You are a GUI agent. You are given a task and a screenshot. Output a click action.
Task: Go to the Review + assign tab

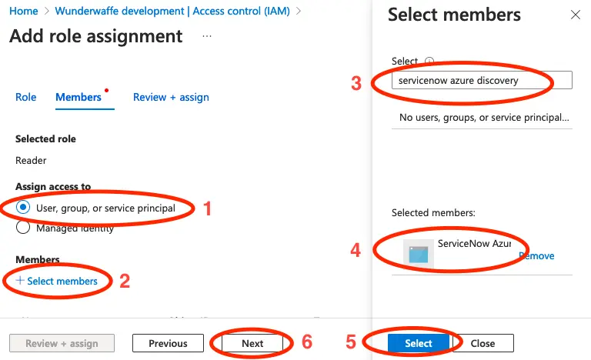coord(171,97)
